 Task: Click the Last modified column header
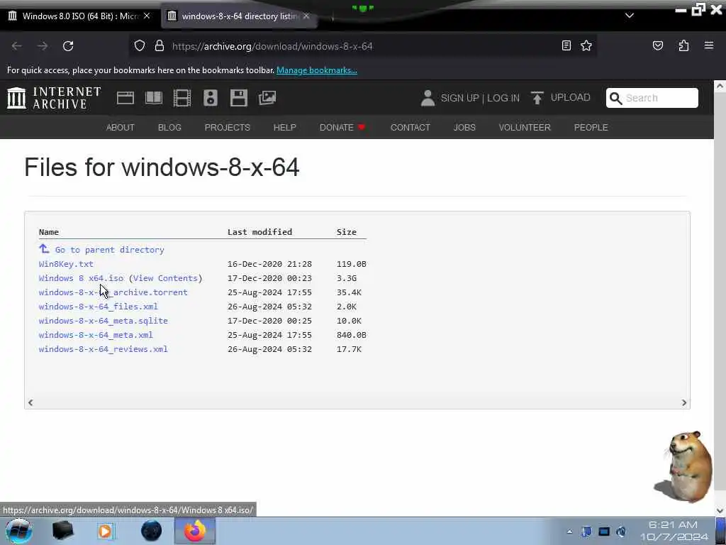pos(259,232)
